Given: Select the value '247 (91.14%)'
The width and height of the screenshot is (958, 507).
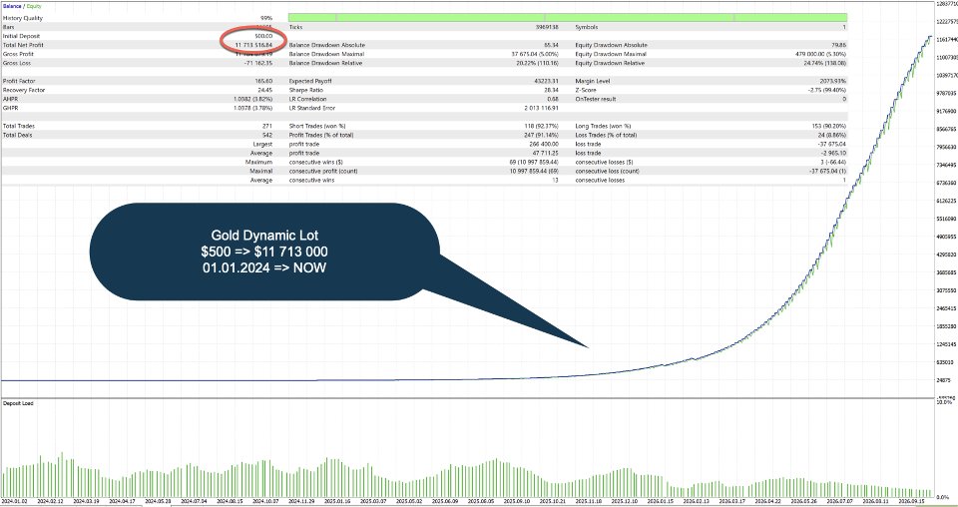Looking at the screenshot, I should [x=541, y=135].
